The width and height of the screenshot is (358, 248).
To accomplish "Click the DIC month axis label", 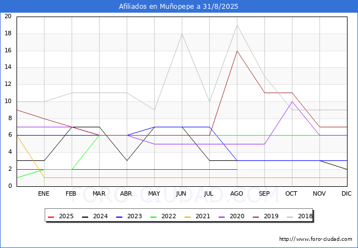I will [346, 194].
